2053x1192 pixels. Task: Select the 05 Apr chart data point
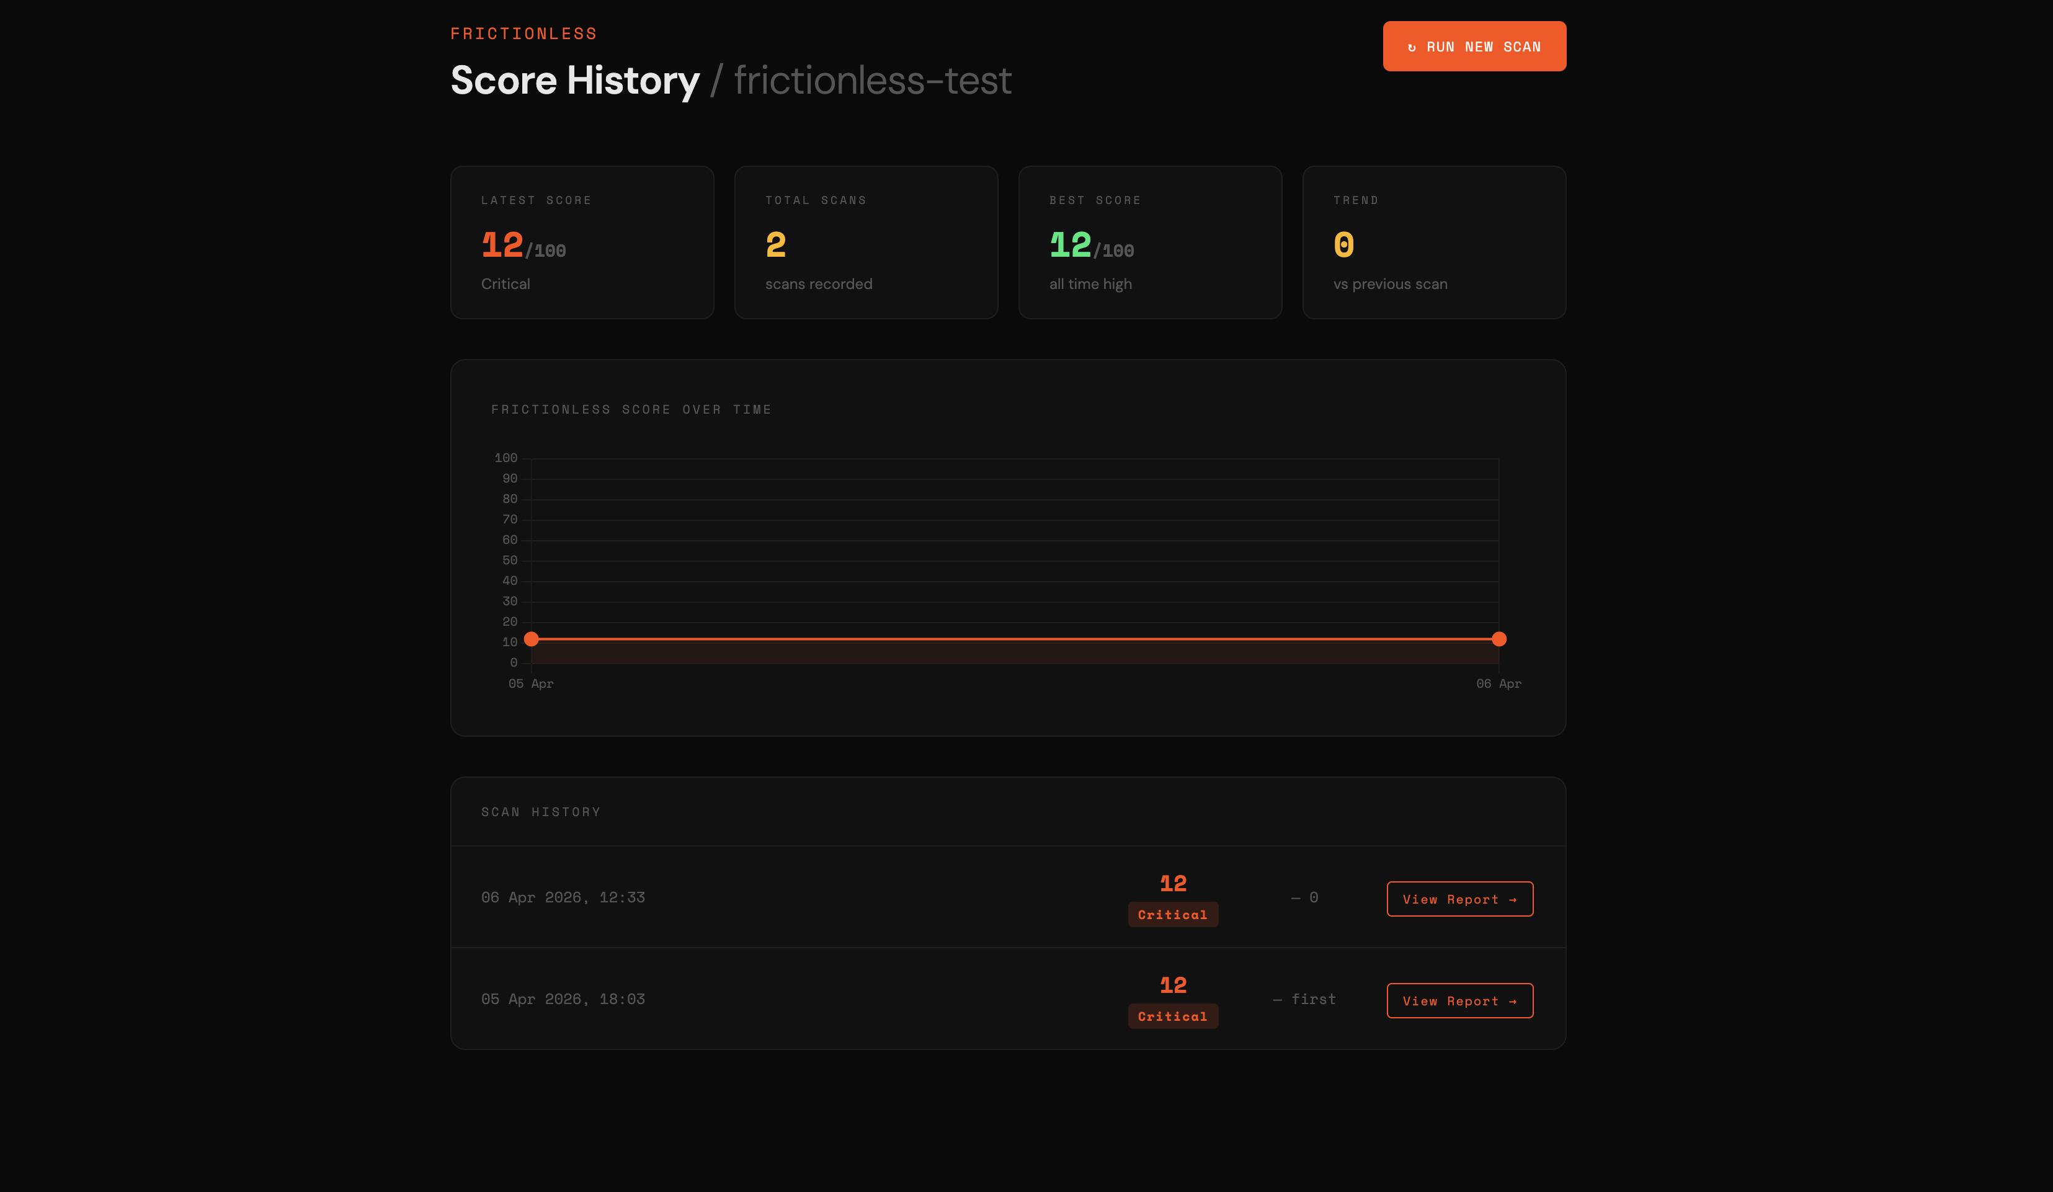tap(531, 639)
